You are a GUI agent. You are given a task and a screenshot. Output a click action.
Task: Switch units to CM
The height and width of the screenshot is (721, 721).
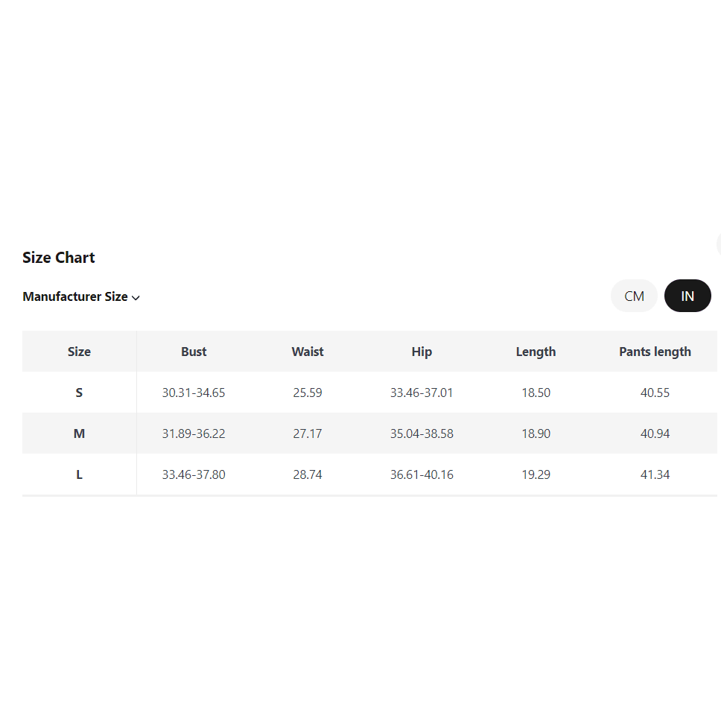pos(634,296)
